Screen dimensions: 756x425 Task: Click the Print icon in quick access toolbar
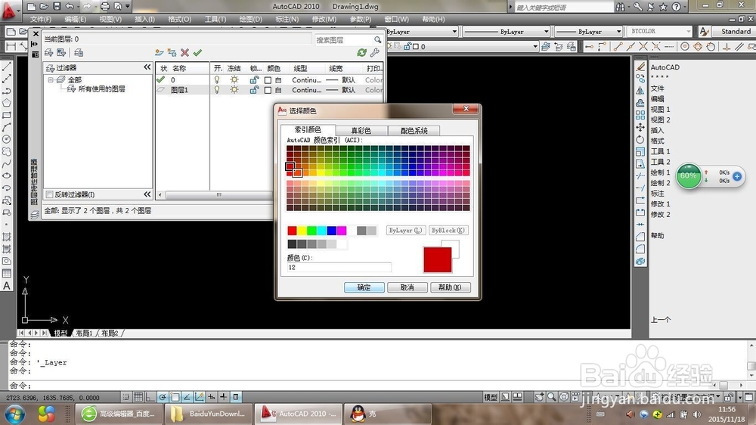[105, 6]
